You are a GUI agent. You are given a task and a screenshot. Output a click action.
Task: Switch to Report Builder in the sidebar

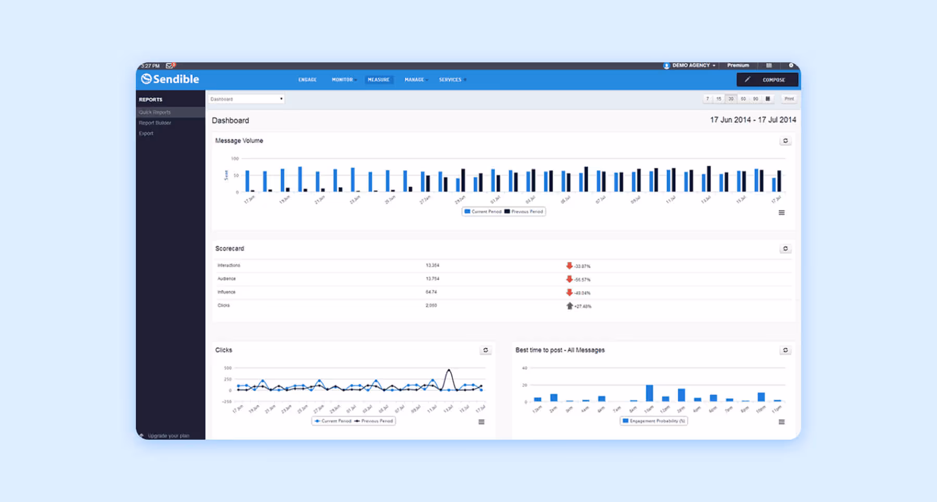click(154, 123)
